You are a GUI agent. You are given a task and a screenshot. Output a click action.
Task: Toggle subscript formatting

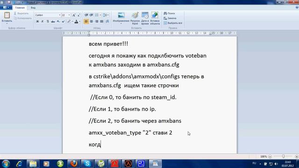pyautogui.click(x=58, y=21)
